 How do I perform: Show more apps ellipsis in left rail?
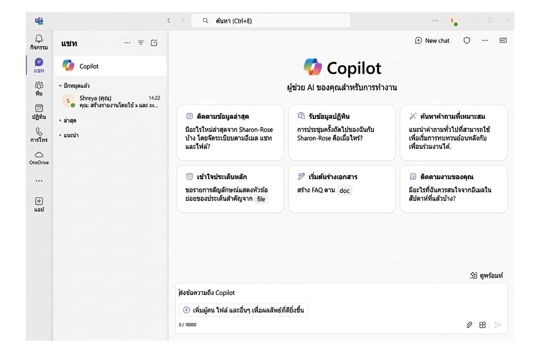coord(39,181)
